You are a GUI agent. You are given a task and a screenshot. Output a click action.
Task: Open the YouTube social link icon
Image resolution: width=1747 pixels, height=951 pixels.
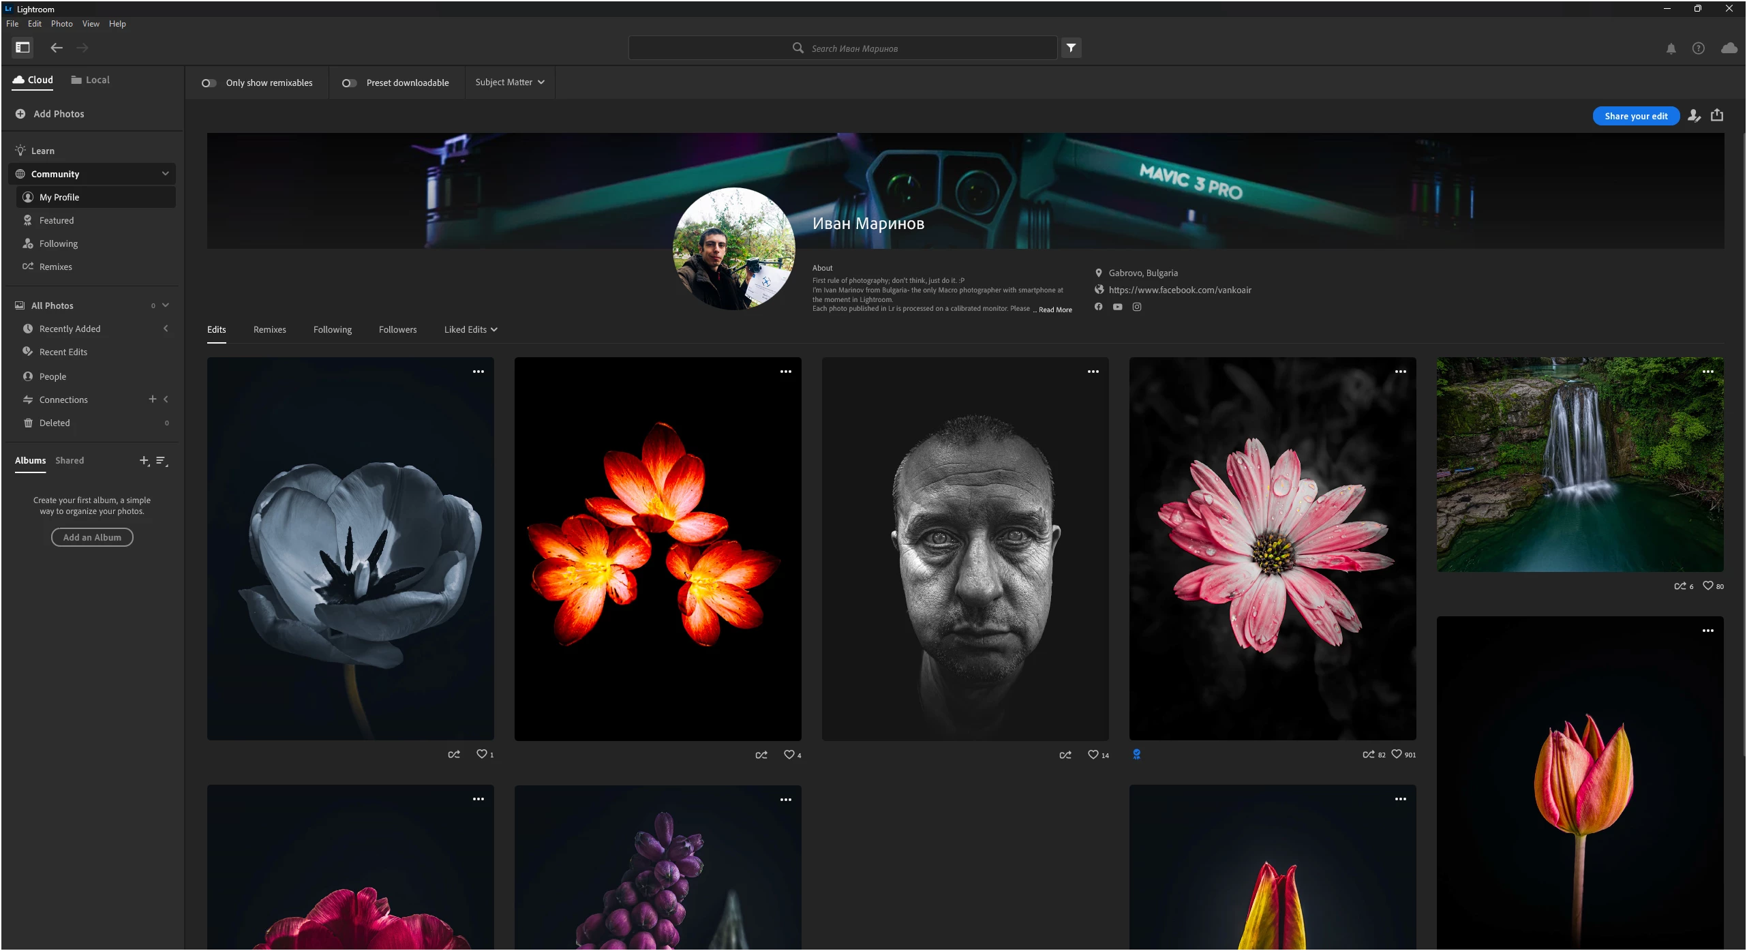(x=1117, y=307)
